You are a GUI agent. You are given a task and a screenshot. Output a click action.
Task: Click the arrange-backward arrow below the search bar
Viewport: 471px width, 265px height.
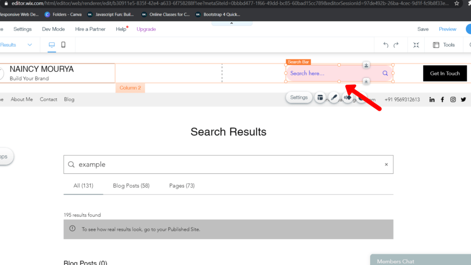pos(366,81)
